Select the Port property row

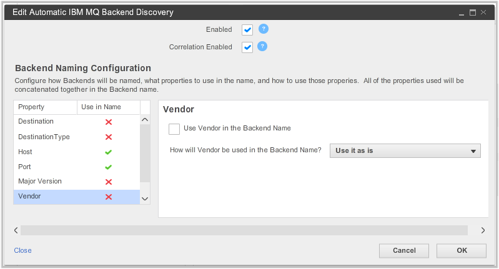pos(77,167)
